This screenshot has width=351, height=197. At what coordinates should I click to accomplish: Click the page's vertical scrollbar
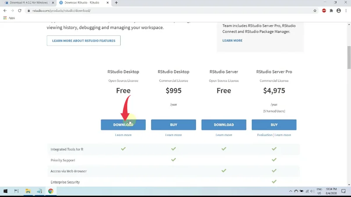coord(349,57)
